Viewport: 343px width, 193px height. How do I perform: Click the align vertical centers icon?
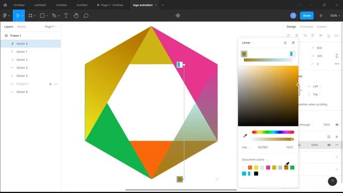(x=320, y=35)
